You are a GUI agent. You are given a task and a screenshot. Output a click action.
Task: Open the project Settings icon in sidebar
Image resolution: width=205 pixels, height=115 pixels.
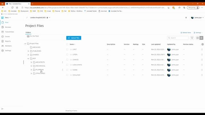click(3, 50)
